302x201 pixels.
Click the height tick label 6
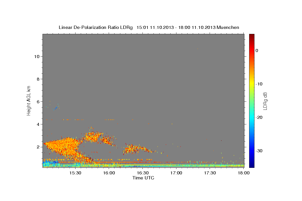[38, 102]
